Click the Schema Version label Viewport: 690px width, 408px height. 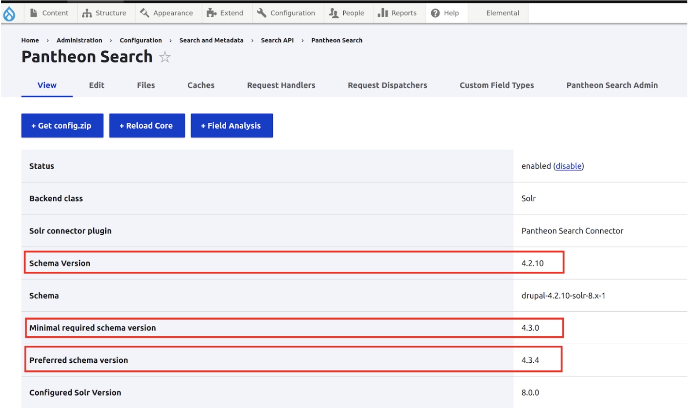60,263
